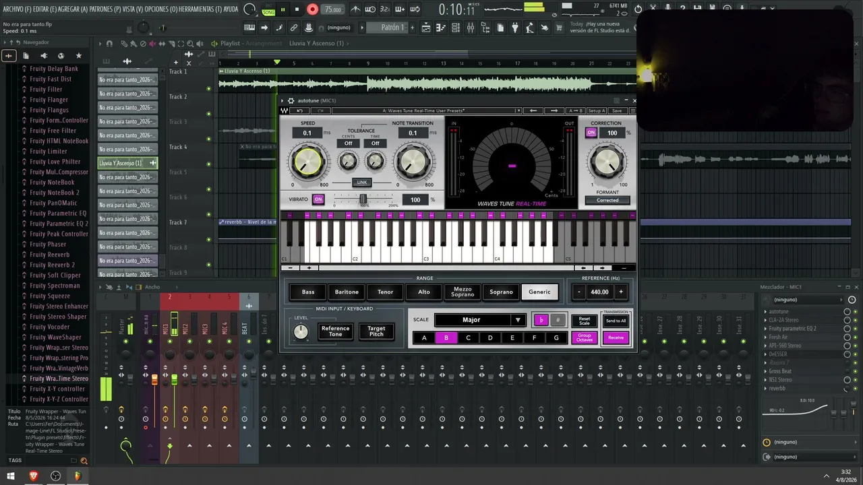Open the Playlist window from toolbar
Screen dimensions: 863x485
click(x=426, y=28)
